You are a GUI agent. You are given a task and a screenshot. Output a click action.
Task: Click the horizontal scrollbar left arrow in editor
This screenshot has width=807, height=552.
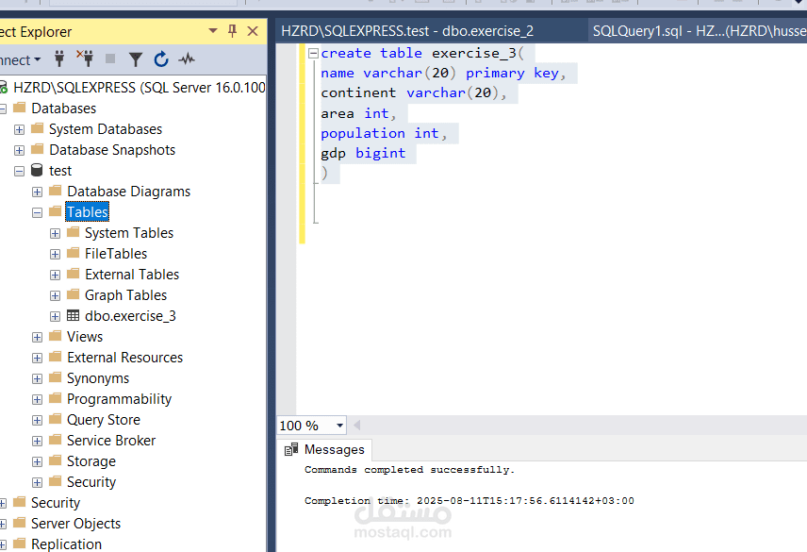(356, 426)
